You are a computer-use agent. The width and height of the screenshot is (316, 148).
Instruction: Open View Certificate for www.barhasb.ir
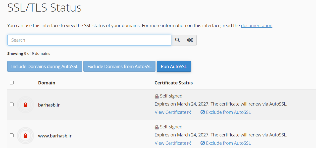coord(170,143)
